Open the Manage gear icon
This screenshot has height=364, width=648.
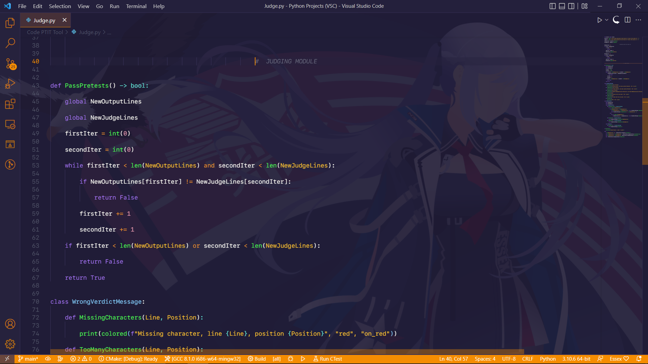[10, 344]
